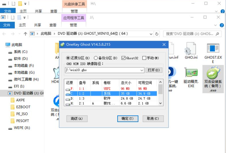Expand the image path dropdown J:\win10.gho
226x153 pixels.
(142, 70)
